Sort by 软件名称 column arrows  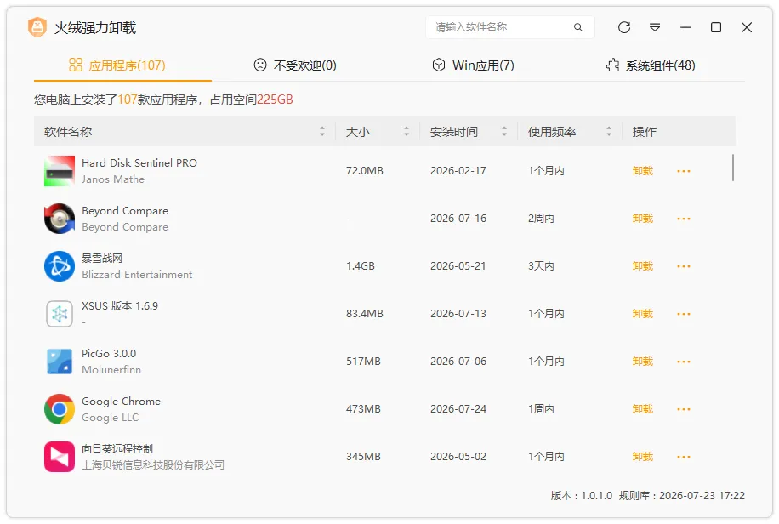point(322,131)
